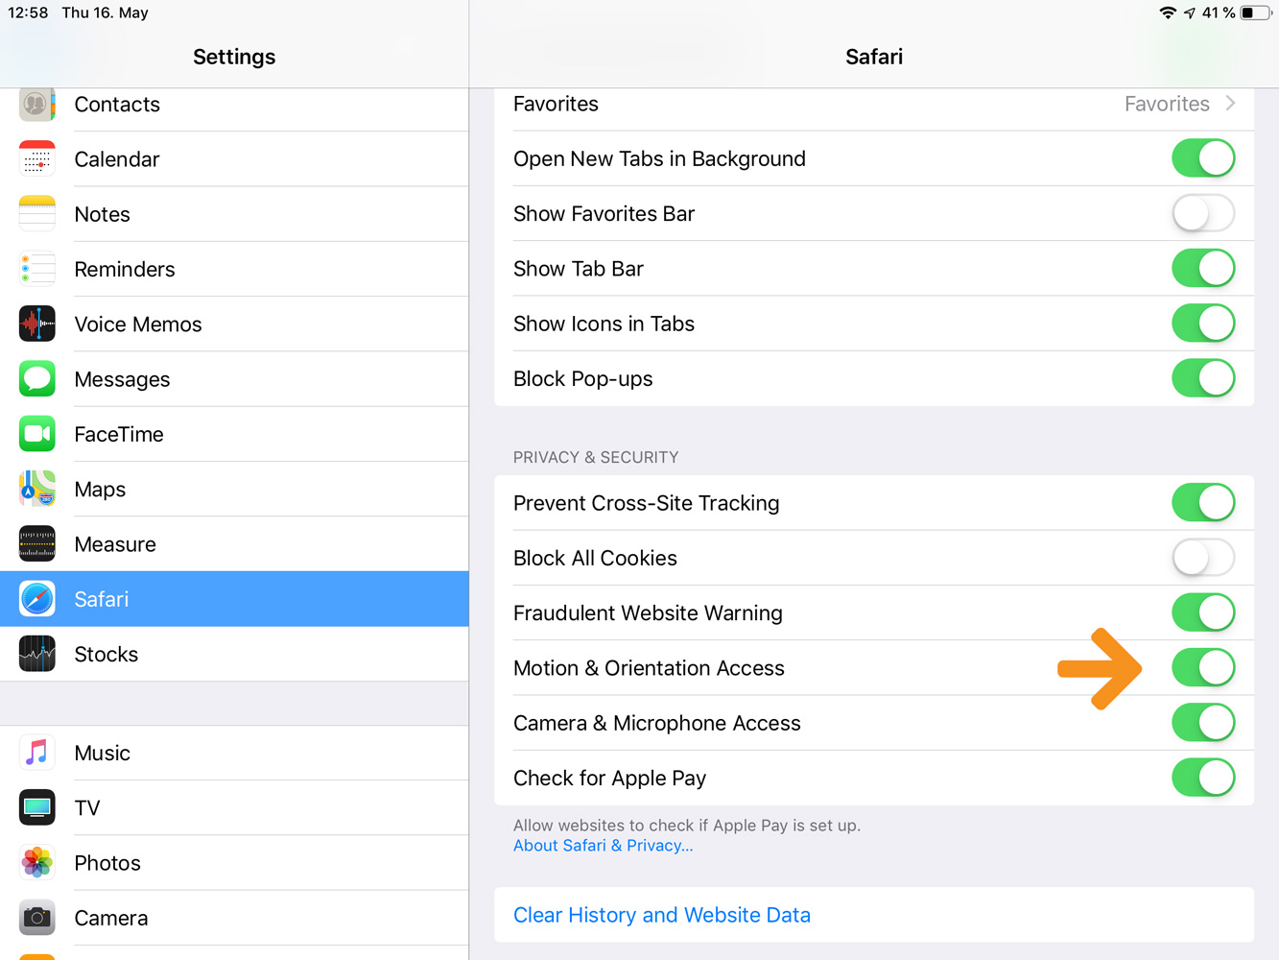
Task: Expand the Favorites chevron arrow
Action: point(1231,104)
